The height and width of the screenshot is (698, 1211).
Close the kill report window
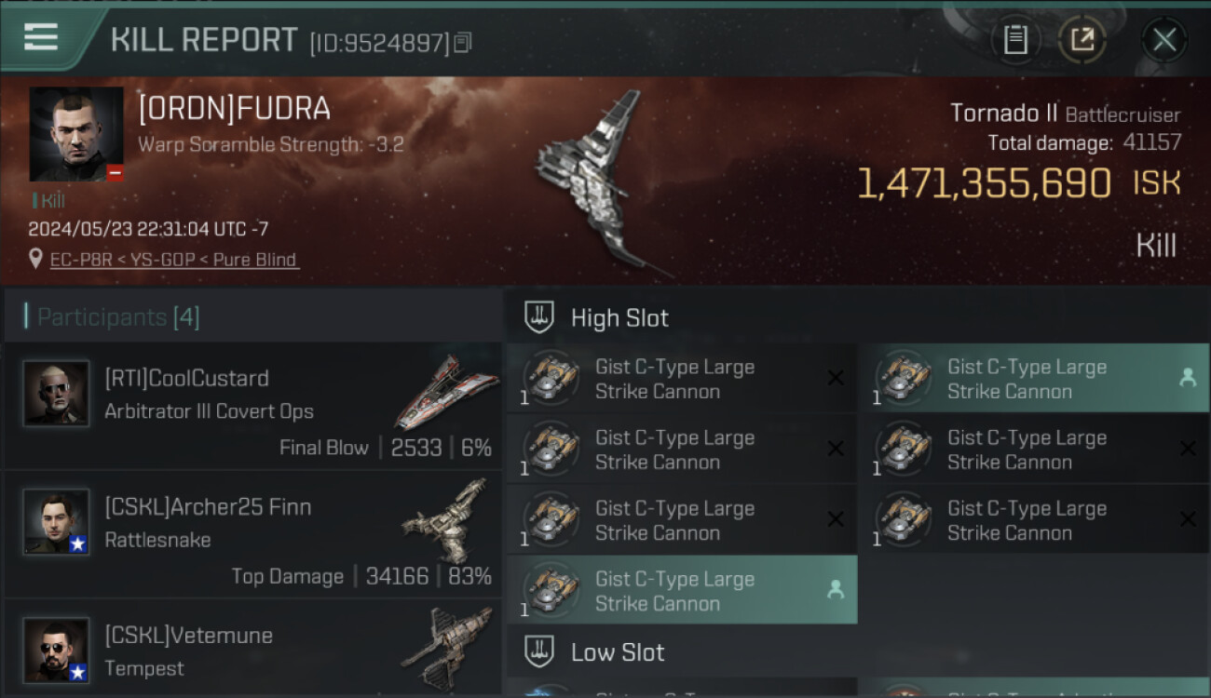tap(1164, 39)
